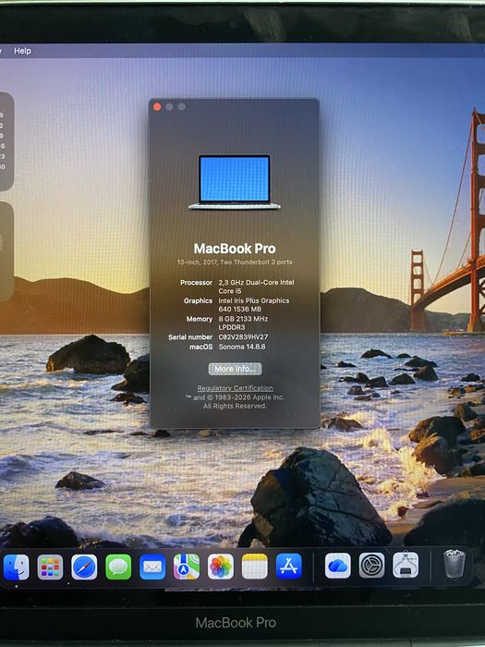
Task: Click the Memory label
Action: (200, 320)
